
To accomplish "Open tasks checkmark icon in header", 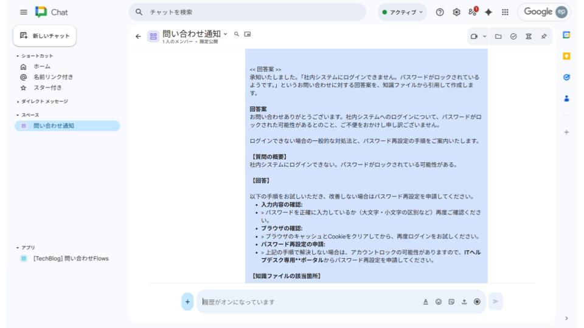I will (x=513, y=36).
